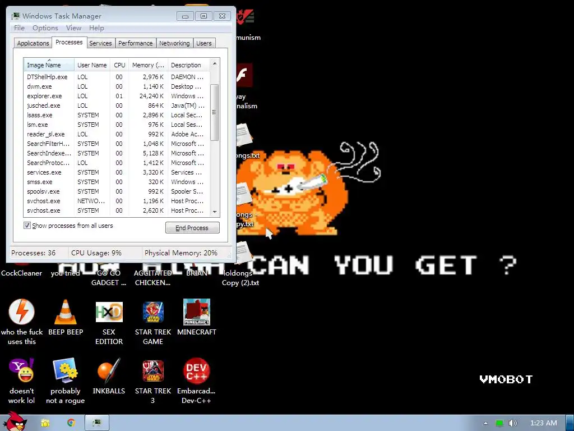
Task: Click the Show desktop strip
Action: pyautogui.click(x=570, y=423)
